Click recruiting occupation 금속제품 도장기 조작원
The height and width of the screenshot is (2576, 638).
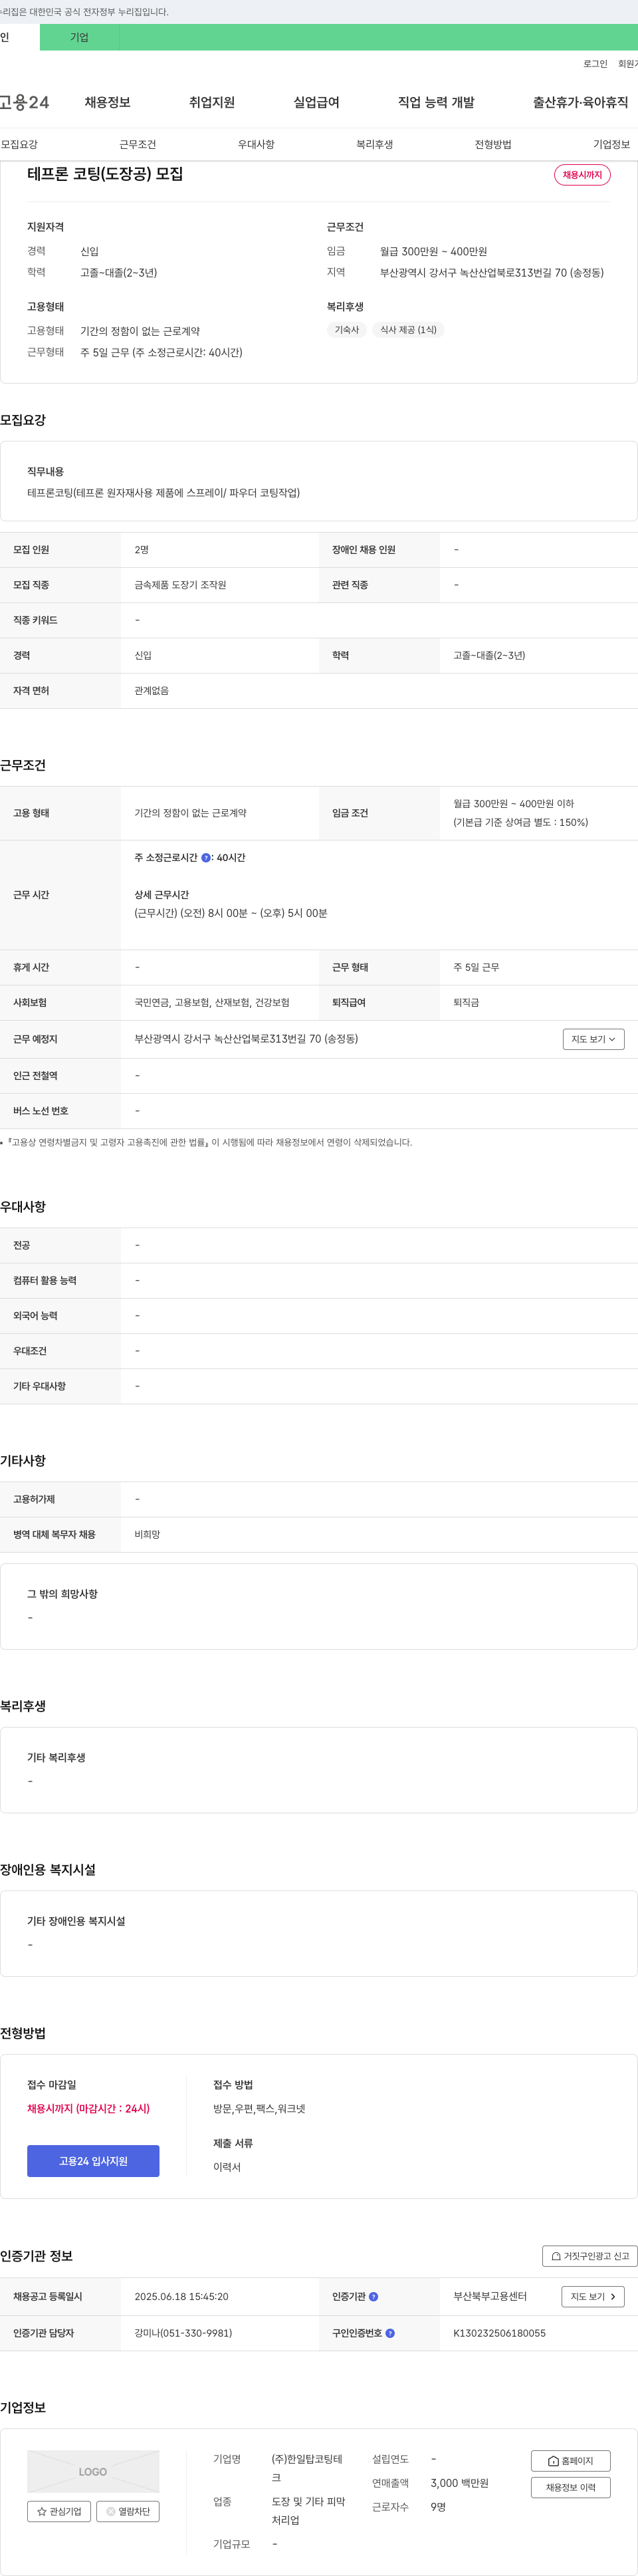click(x=180, y=585)
